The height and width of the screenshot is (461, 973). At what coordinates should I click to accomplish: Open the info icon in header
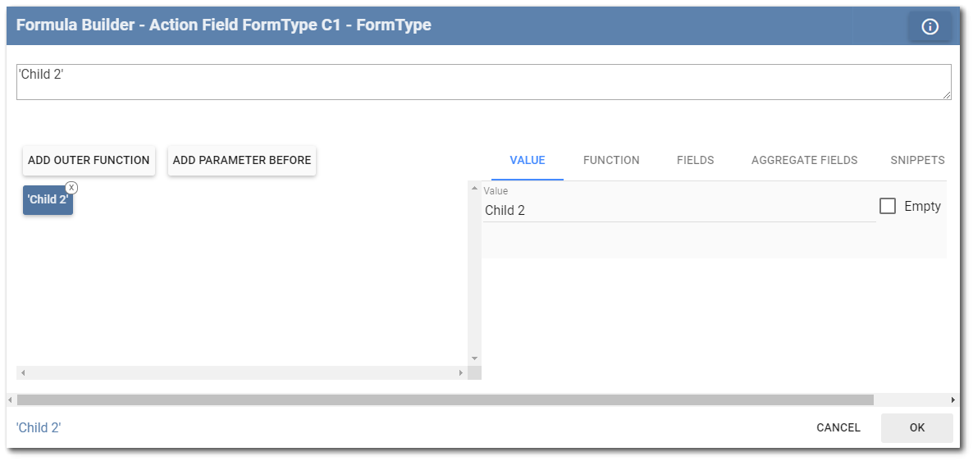[930, 27]
